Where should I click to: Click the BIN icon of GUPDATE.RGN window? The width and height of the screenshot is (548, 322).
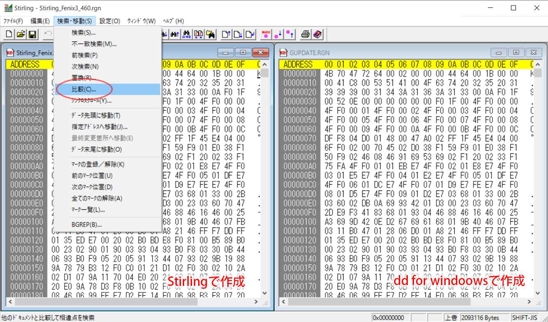283,53
